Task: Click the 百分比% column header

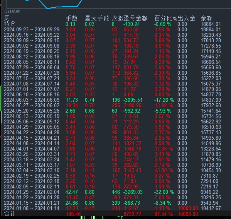Action: click(166, 19)
